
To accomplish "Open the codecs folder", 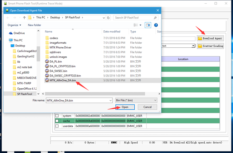I will (54, 38).
